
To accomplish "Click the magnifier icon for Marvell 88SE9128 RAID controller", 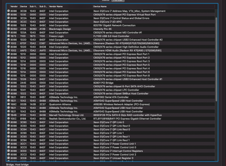I will [x=8, y=115].
